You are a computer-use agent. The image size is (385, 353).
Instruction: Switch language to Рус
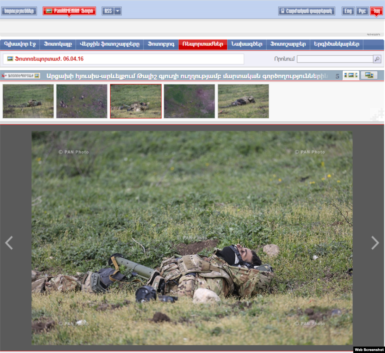point(362,11)
